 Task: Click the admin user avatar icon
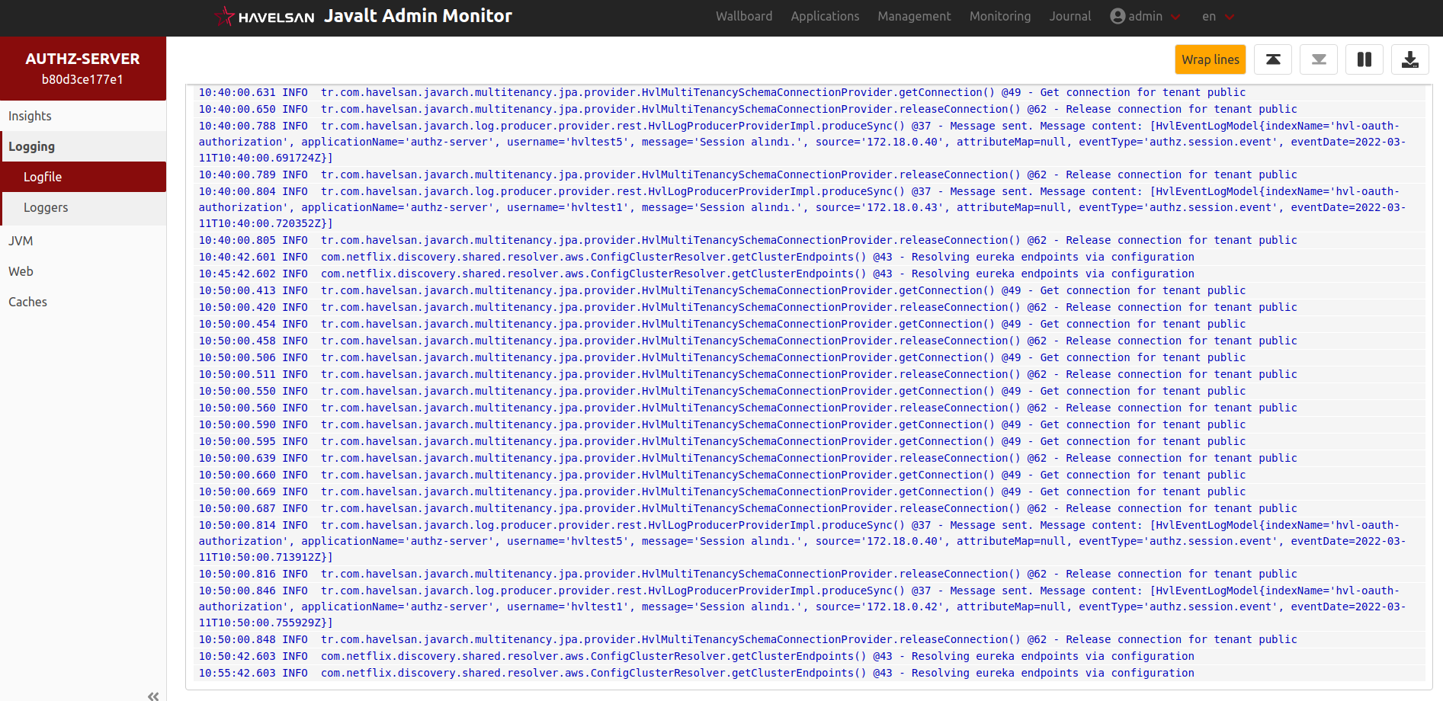(x=1118, y=16)
